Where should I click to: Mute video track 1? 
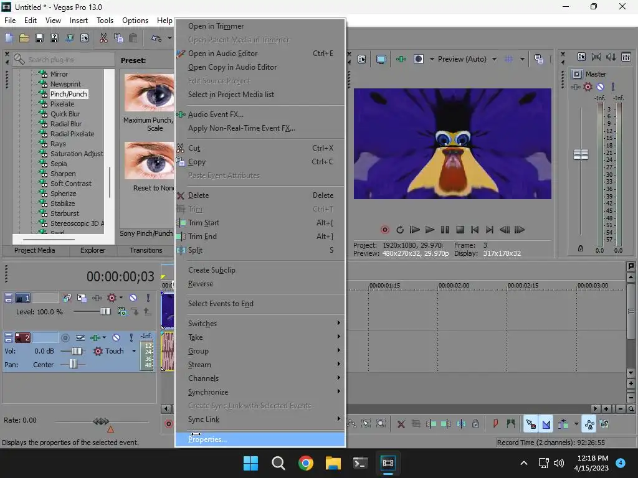133,298
